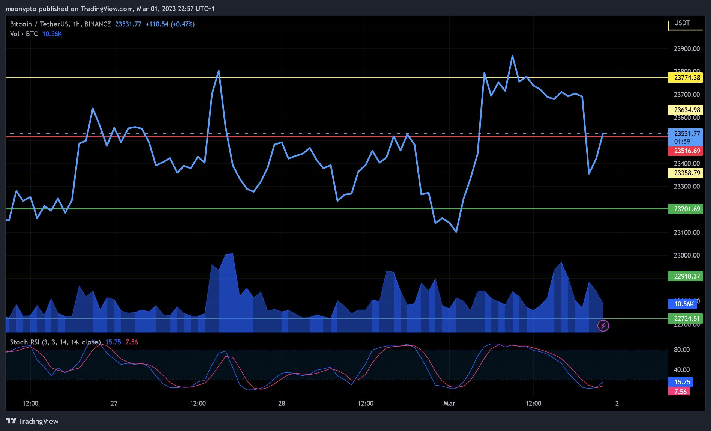Image resolution: width=711 pixels, height=431 pixels.
Task: Click the Vol · BTC indicator legend
Action: point(24,34)
